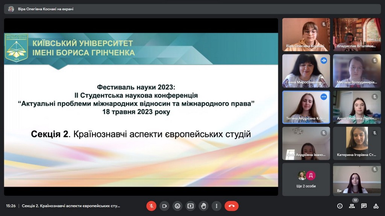The width and height of the screenshot is (385, 216).
Task: Click the present screen icon
Action: (191, 206)
